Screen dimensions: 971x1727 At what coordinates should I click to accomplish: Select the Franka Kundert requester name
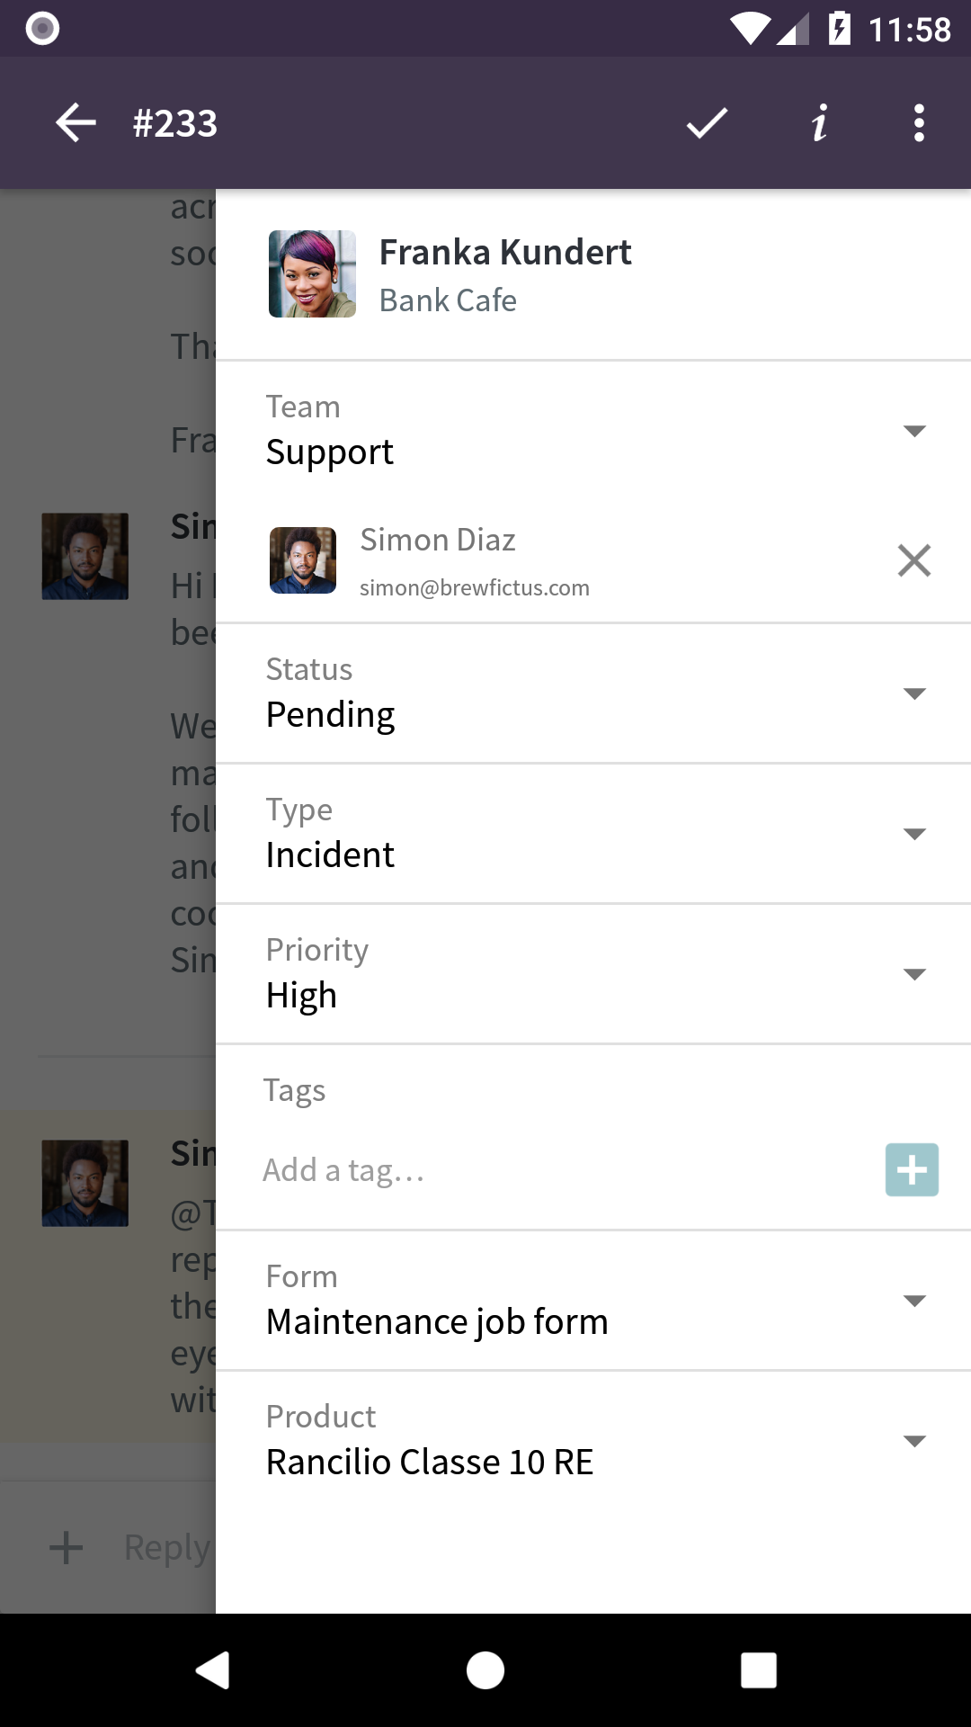(x=505, y=253)
